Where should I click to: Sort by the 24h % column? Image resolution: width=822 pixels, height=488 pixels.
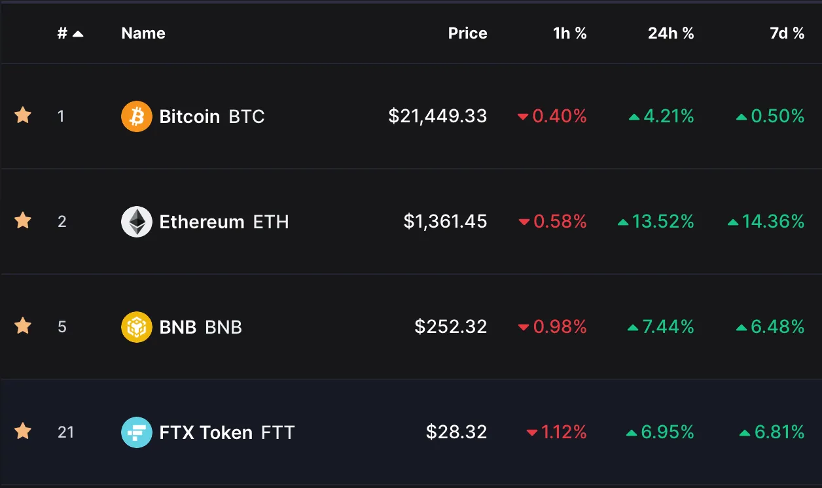671,33
